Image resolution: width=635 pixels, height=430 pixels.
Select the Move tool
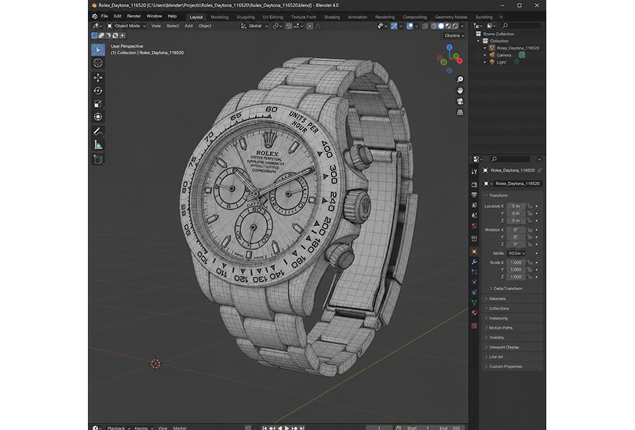click(x=98, y=78)
